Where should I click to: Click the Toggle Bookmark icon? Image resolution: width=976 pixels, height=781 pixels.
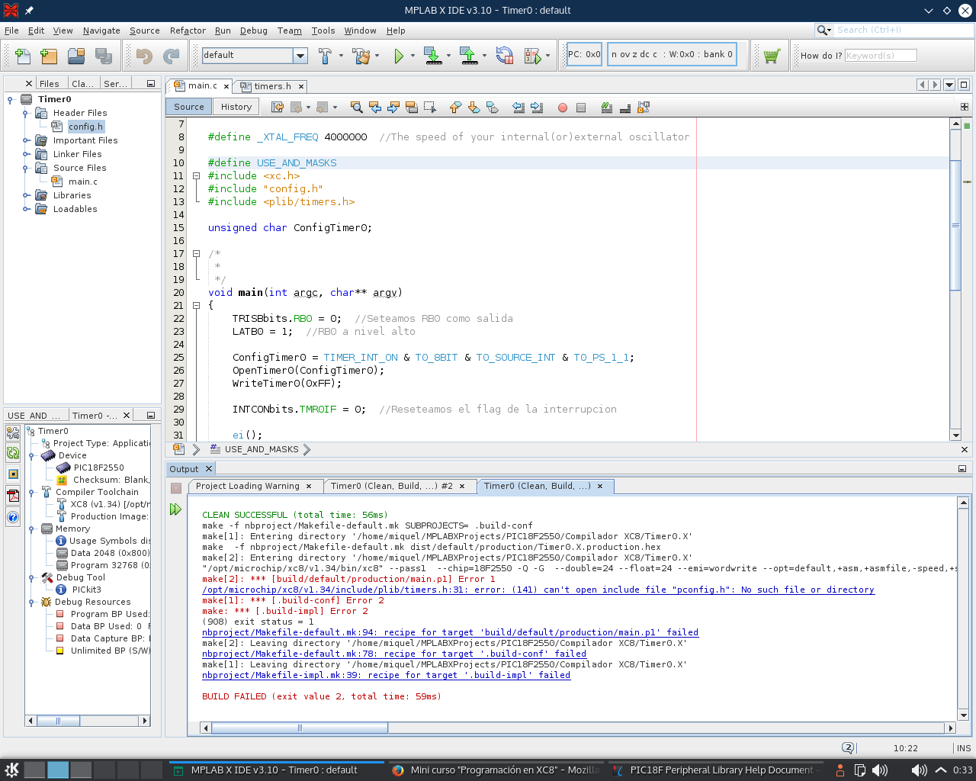tap(492, 108)
